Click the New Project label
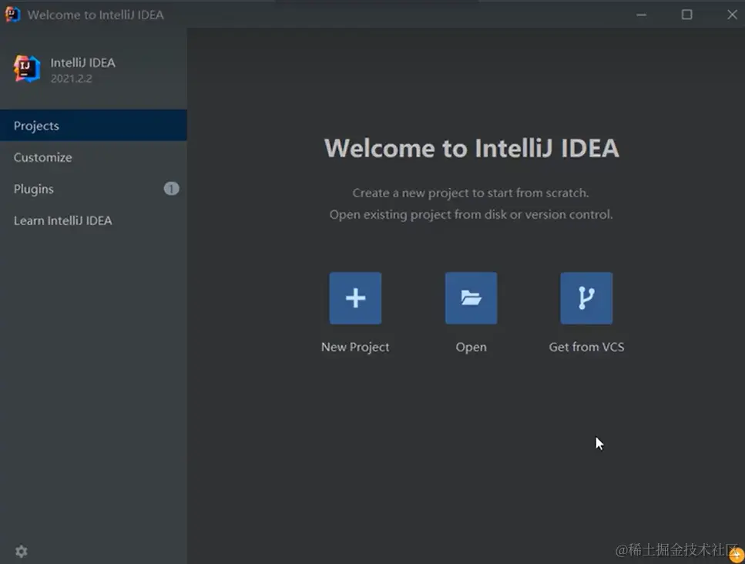The width and height of the screenshot is (745, 564). (x=355, y=347)
